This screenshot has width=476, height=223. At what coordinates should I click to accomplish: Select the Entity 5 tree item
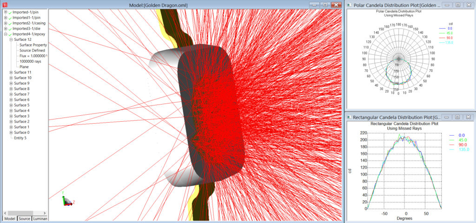pyautogui.click(x=20, y=138)
